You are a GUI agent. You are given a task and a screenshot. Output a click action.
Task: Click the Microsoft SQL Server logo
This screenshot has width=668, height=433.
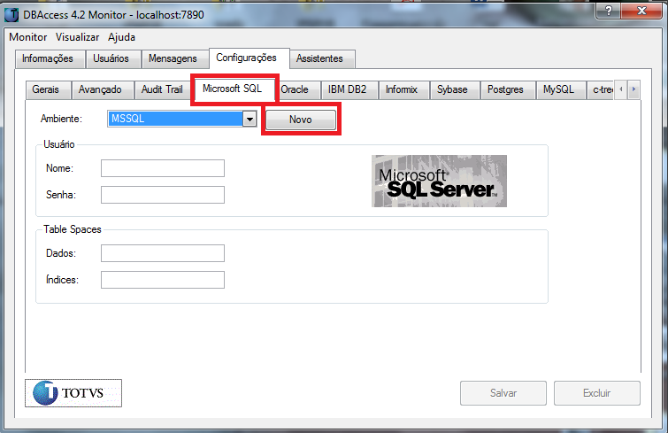coord(439,182)
